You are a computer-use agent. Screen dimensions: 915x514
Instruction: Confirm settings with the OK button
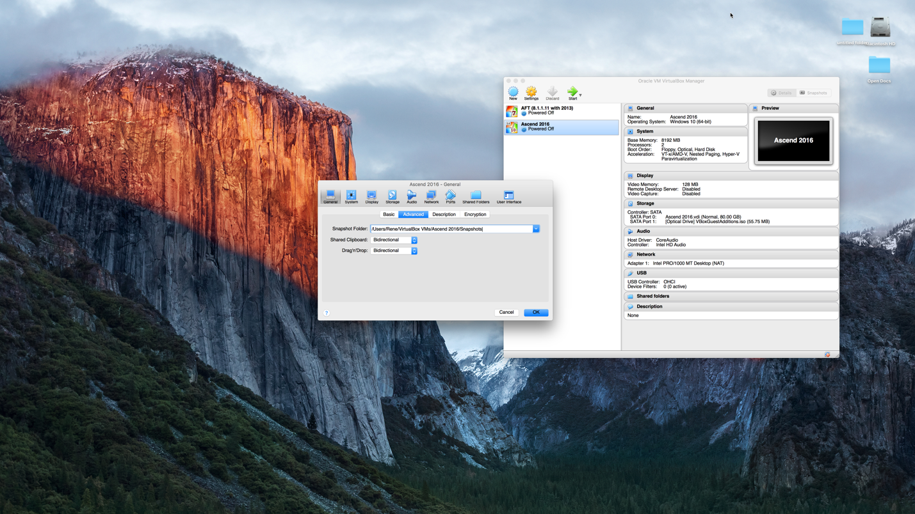pyautogui.click(x=536, y=313)
